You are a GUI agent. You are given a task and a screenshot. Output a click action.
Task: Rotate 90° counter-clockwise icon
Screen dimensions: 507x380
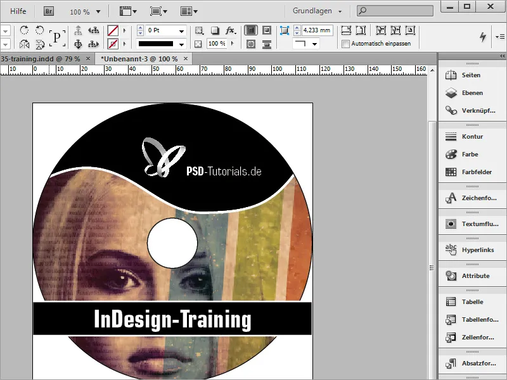pos(39,30)
